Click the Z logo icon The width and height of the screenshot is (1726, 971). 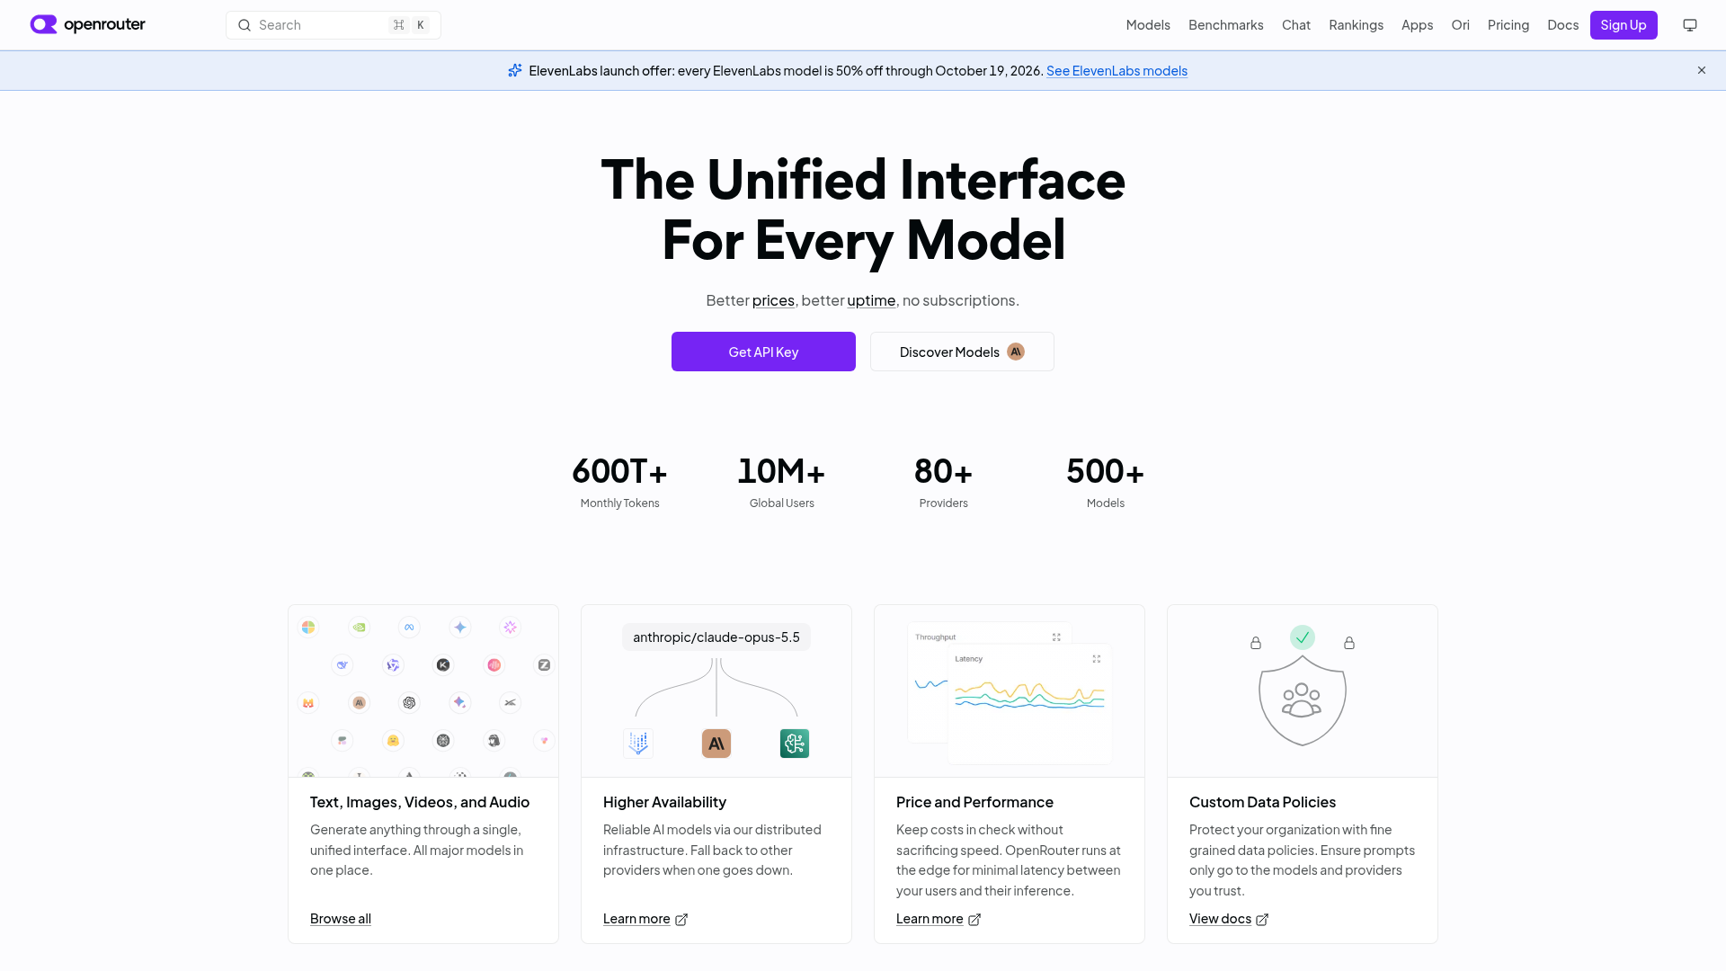[544, 665]
